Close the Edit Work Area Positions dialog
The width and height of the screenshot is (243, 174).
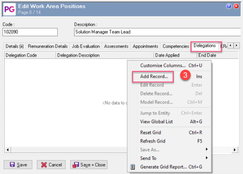(237, 6)
